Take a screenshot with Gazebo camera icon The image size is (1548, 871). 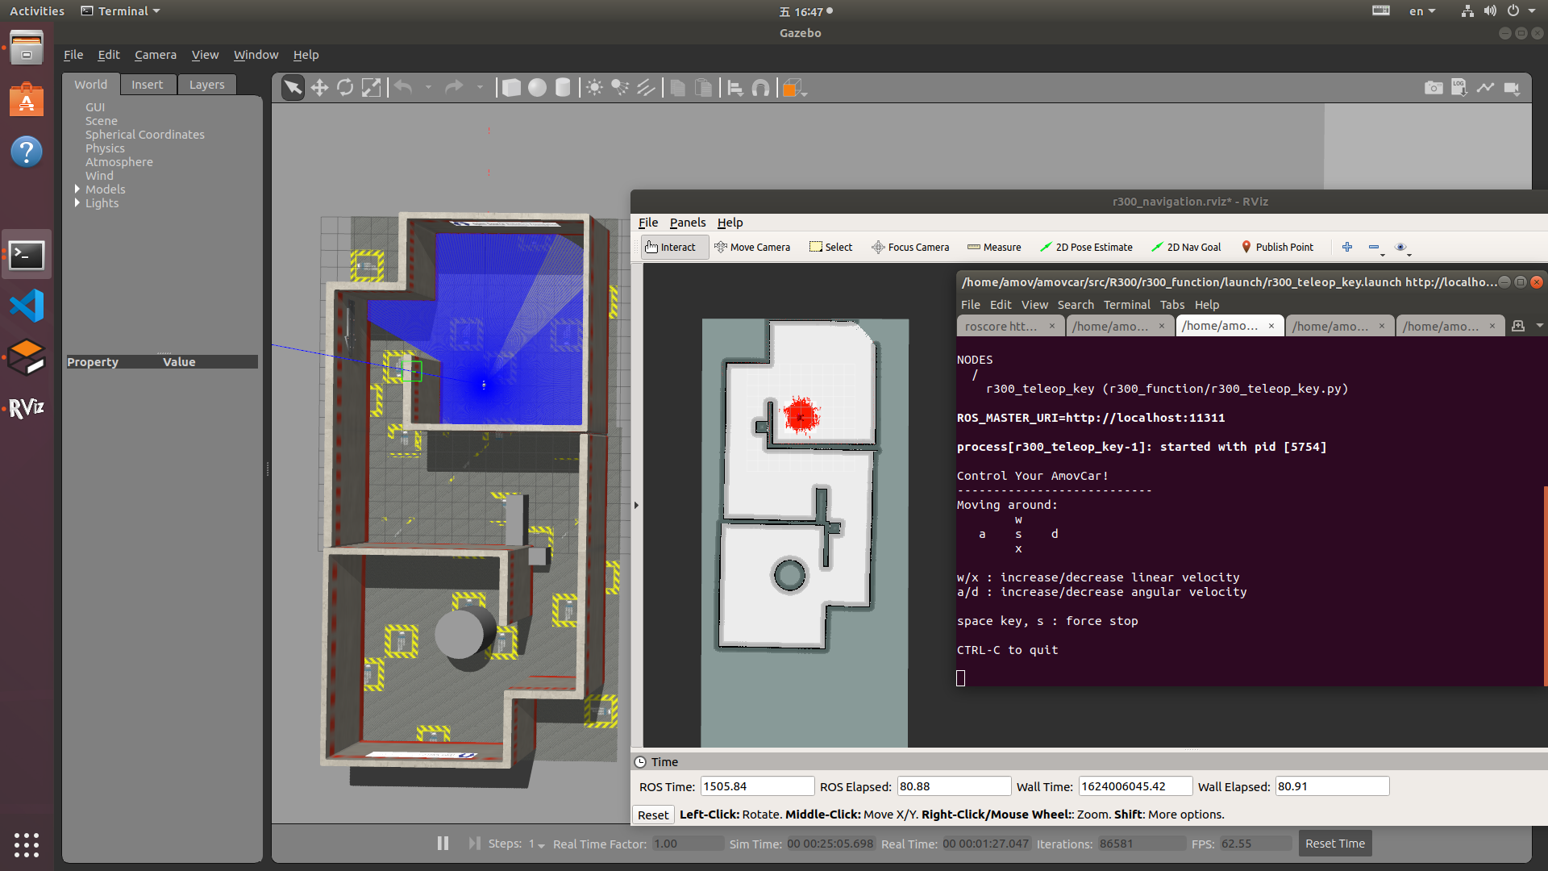(1434, 87)
